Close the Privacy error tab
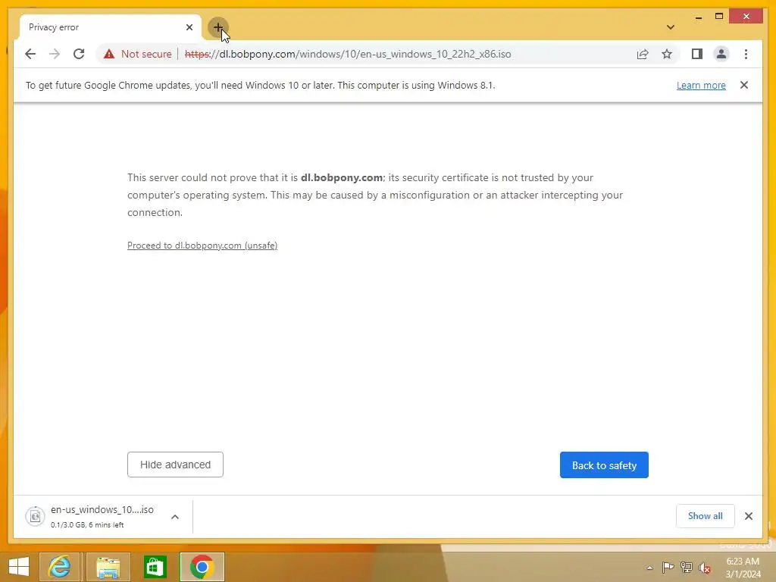The width and height of the screenshot is (776, 582). (x=189, y=27)
